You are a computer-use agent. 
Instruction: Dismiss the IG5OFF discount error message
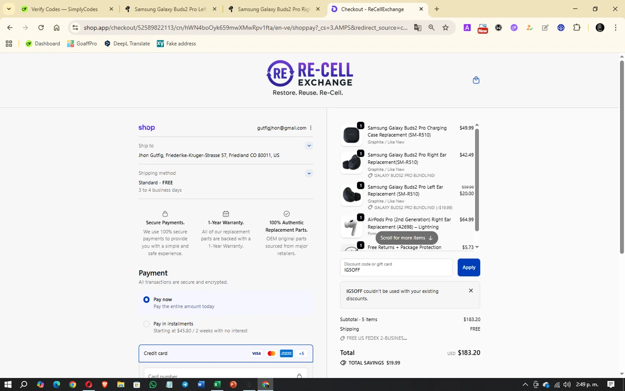coord(471,291)
